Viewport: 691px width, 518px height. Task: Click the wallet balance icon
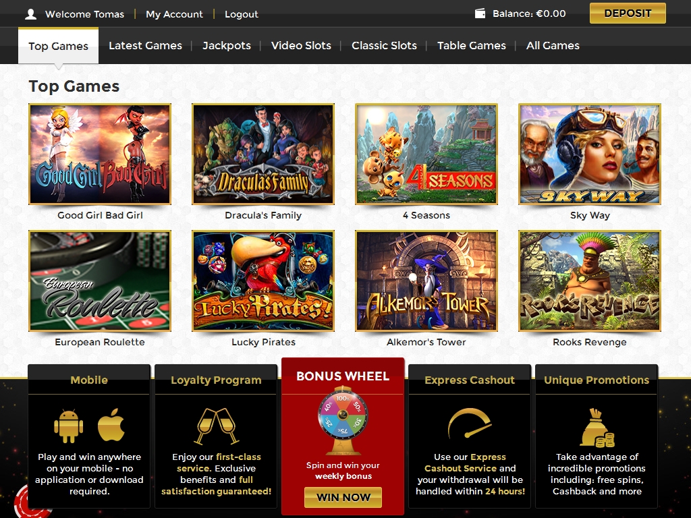tap(480, 13)
